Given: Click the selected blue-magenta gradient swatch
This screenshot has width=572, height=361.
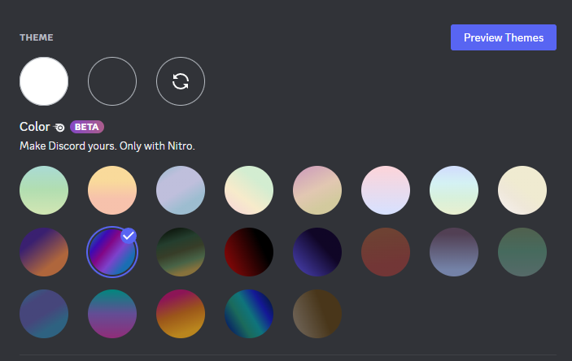Looking at the screenshot, I should click(112, 252).
